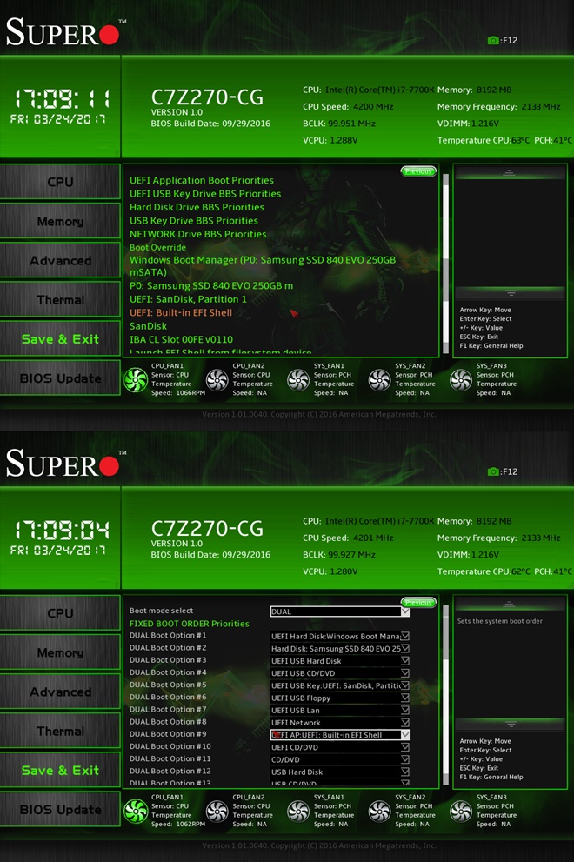Open Advanced tab in Boot Override screen
Image resolution: width=574 pixels, height=862 pixels.
[60, 261]
